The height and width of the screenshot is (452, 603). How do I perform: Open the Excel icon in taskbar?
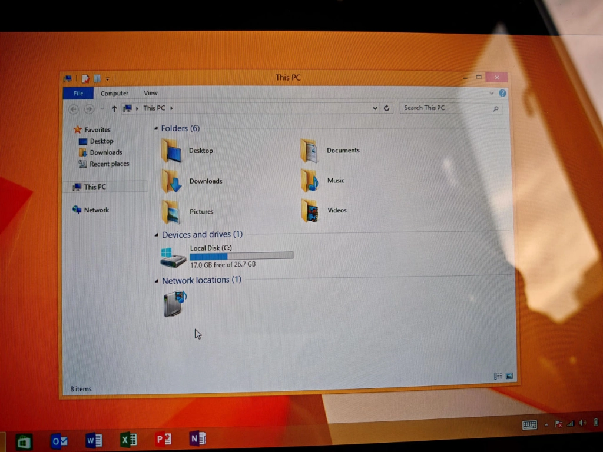click(x=128, y=439)
